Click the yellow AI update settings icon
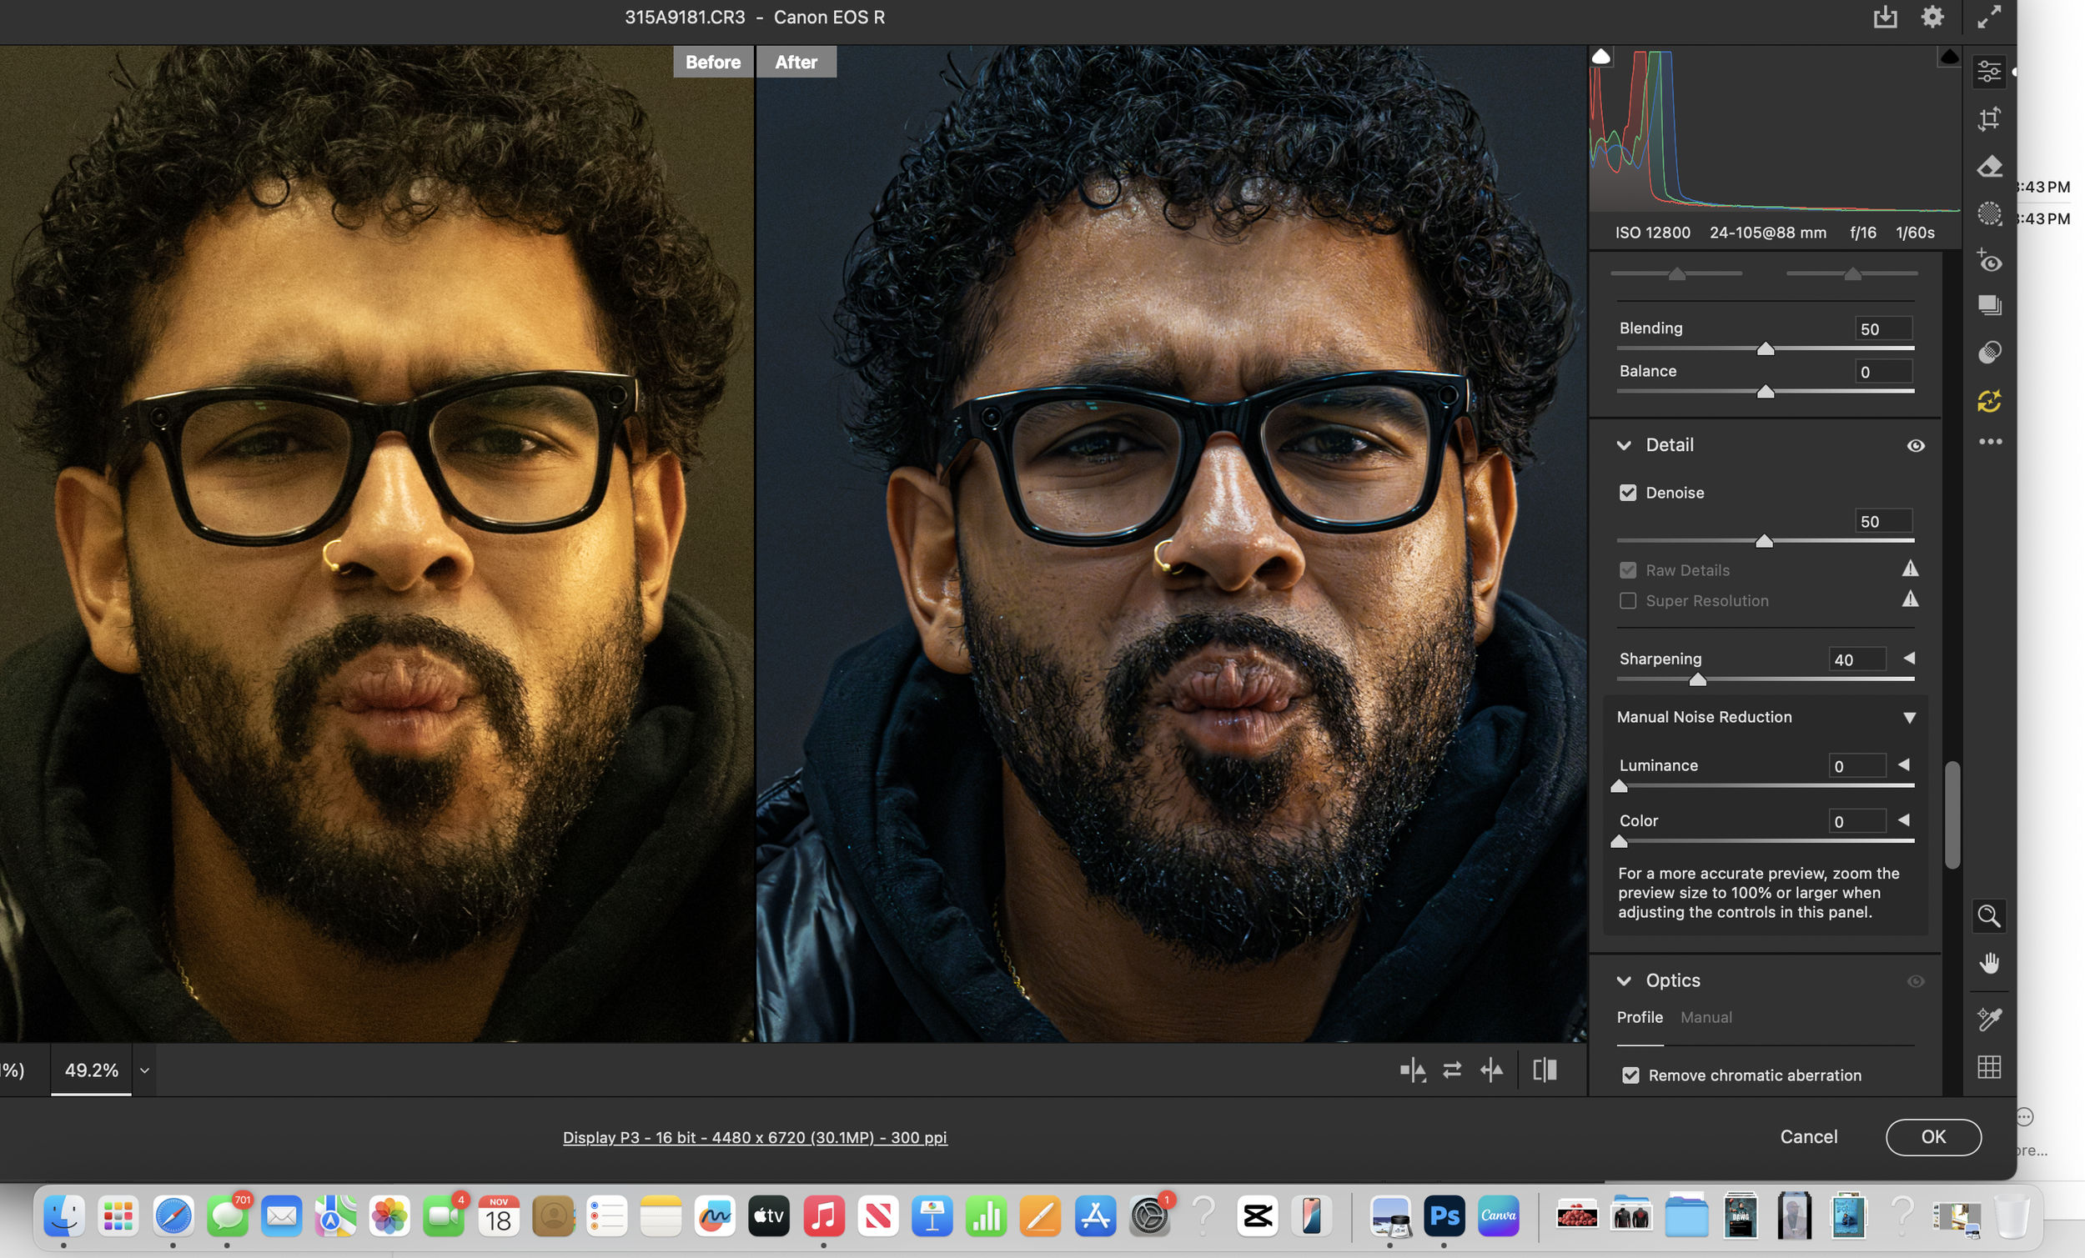2085x1258 pixels. point(1988,400)
